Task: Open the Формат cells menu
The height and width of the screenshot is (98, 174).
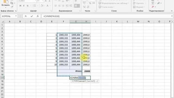Action: [139, 7]
